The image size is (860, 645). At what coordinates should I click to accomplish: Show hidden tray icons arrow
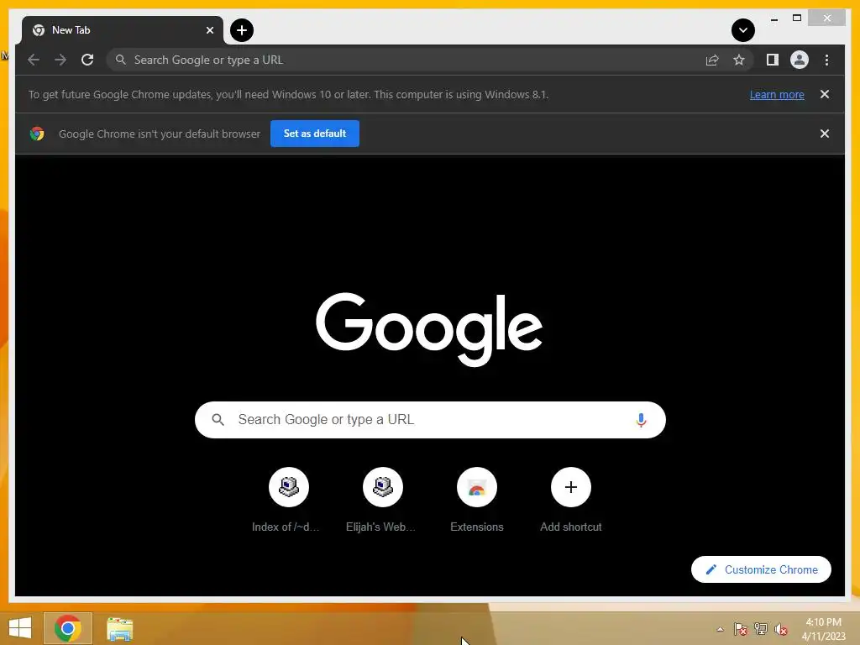click(720, 629)
